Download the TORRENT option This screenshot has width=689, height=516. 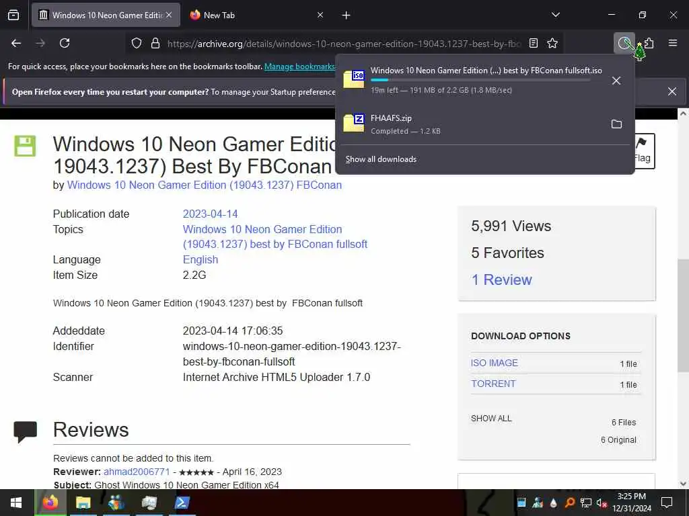tap(493, 384)
